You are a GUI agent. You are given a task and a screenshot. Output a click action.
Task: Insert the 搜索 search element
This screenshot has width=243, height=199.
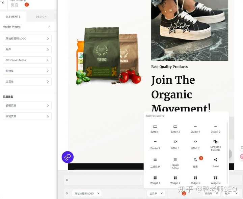(195, 163)
